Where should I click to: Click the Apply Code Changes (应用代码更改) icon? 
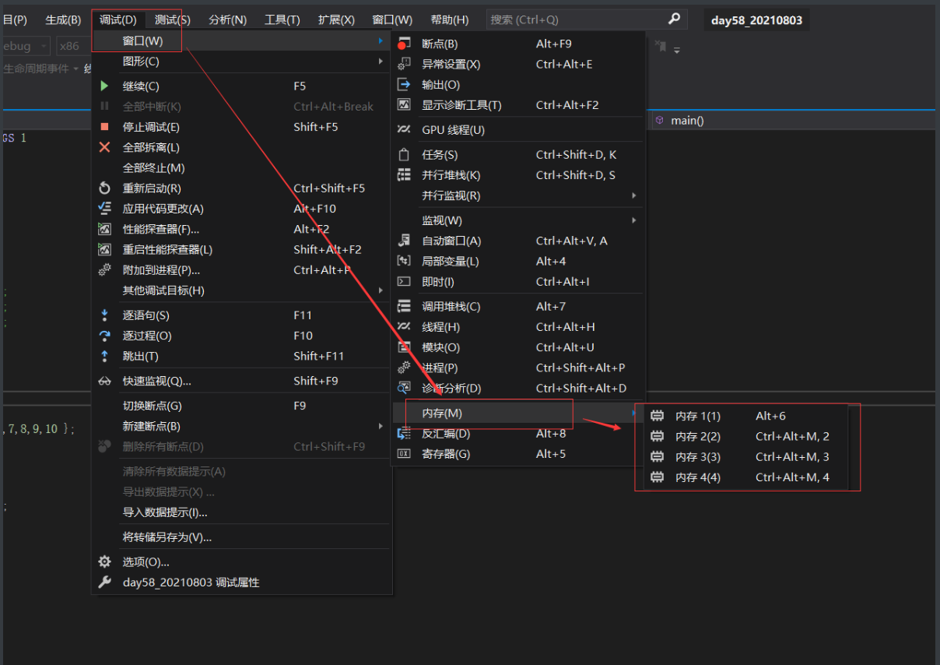(x=104, y=208)
